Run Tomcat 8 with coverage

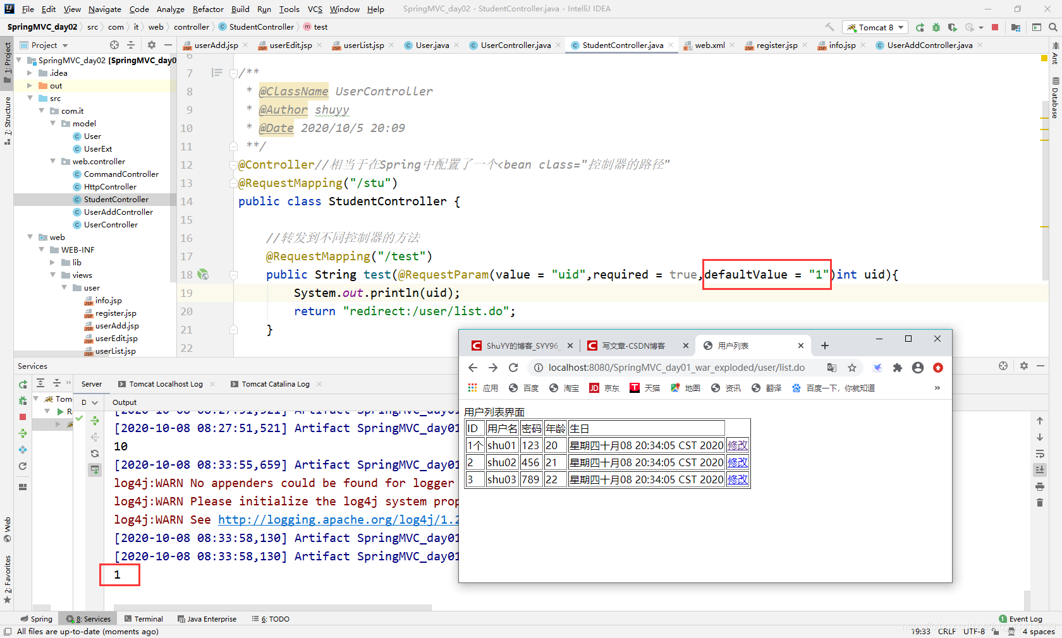[x=953, y=27]
